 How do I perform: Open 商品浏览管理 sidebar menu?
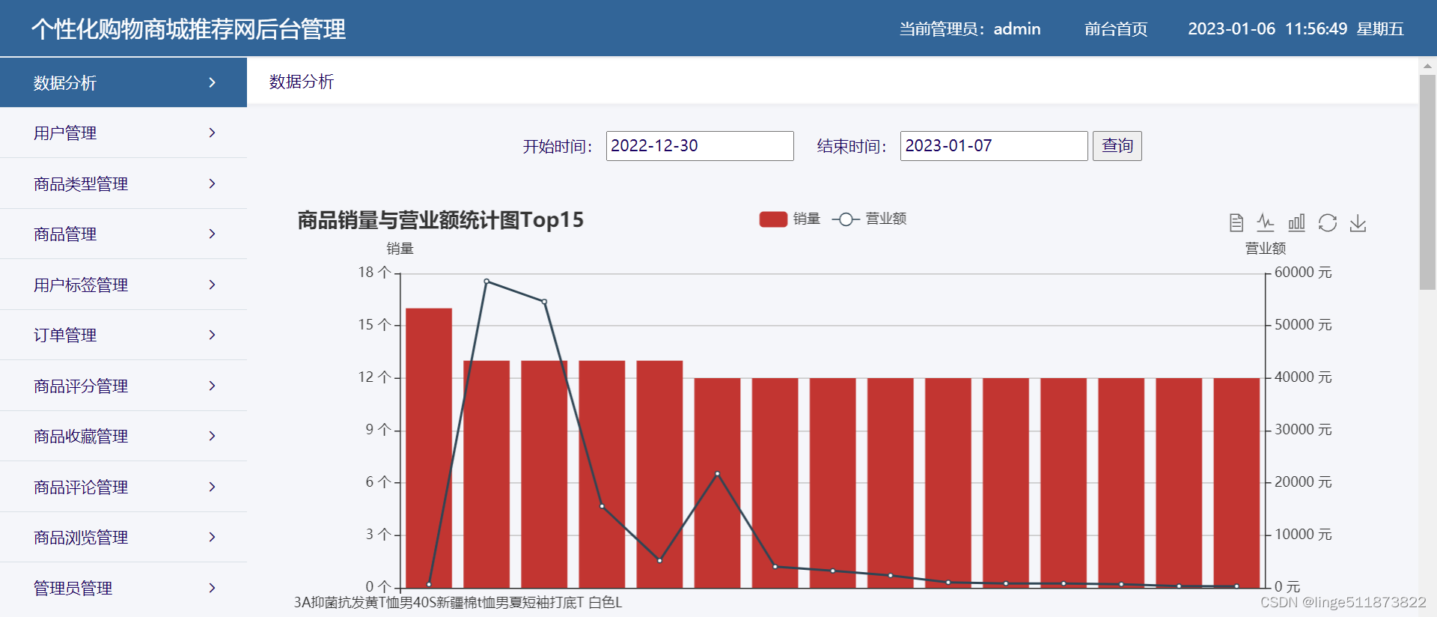123,537
